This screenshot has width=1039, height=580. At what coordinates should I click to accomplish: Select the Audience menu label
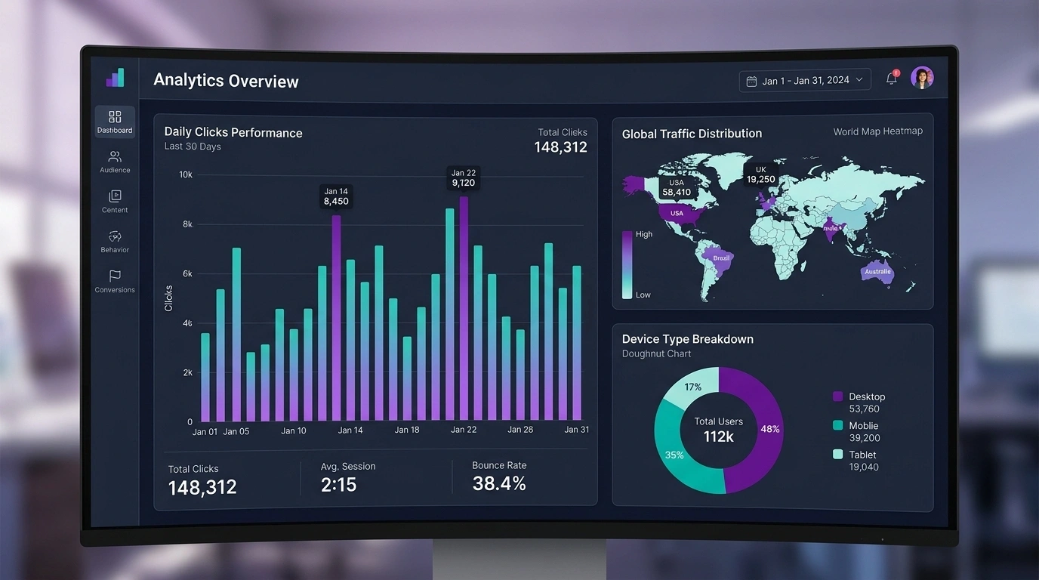click(x=115, y=170)
